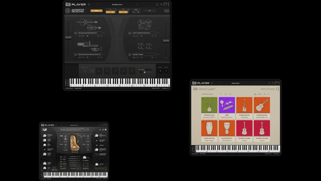Click keyboard range icon under Analog Triangle
This screenshot has width=321, height=181.
[x=134, y=57]
